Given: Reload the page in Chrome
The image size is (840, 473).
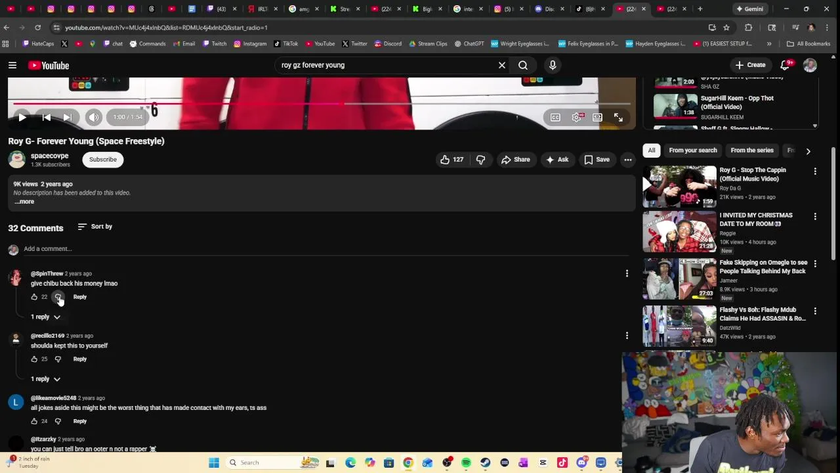Looking at the screenshot, I should point(38,28).
